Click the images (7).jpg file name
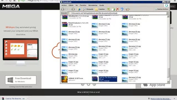The width and height of the screenshot is (177, 100). pyautogui.click(x=73, y=71)
